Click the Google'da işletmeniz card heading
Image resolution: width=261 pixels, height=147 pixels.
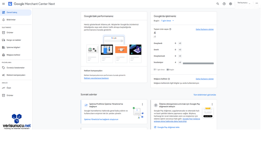point(165,16)
